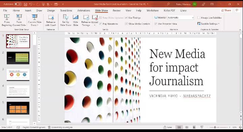
Task: Select slide 2 thumbnail
Action: 18,58
